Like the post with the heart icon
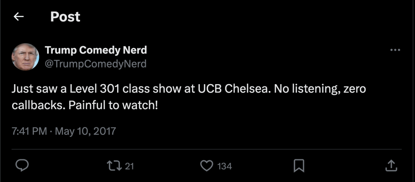Screen dimensions: 415x182 click(x=207, y=165)
